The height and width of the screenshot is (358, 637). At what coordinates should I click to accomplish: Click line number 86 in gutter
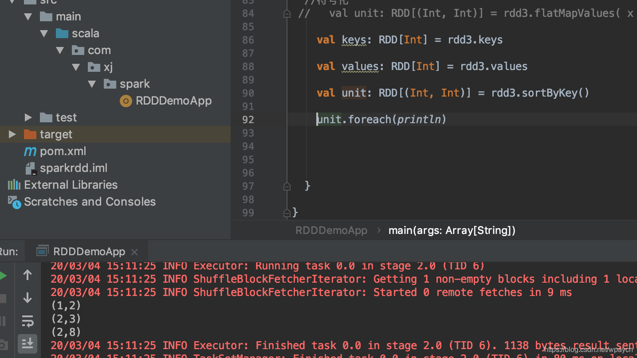(248, 40)
